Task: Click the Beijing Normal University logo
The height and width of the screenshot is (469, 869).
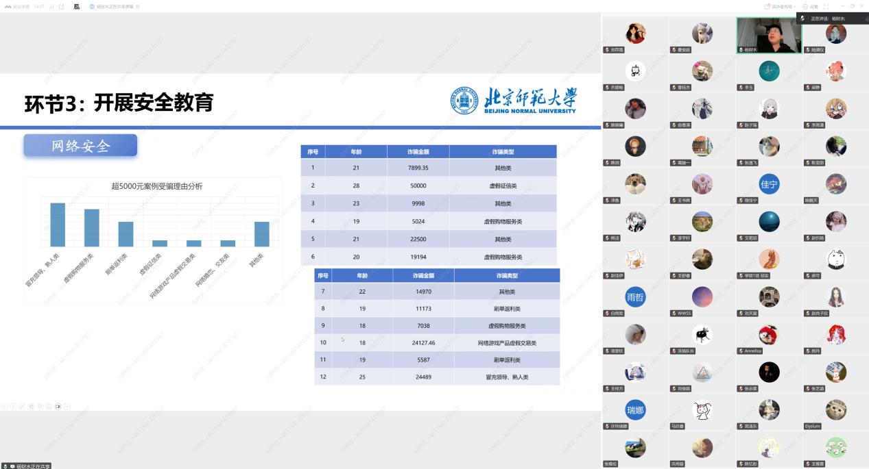Action: (x=514, y=100)
